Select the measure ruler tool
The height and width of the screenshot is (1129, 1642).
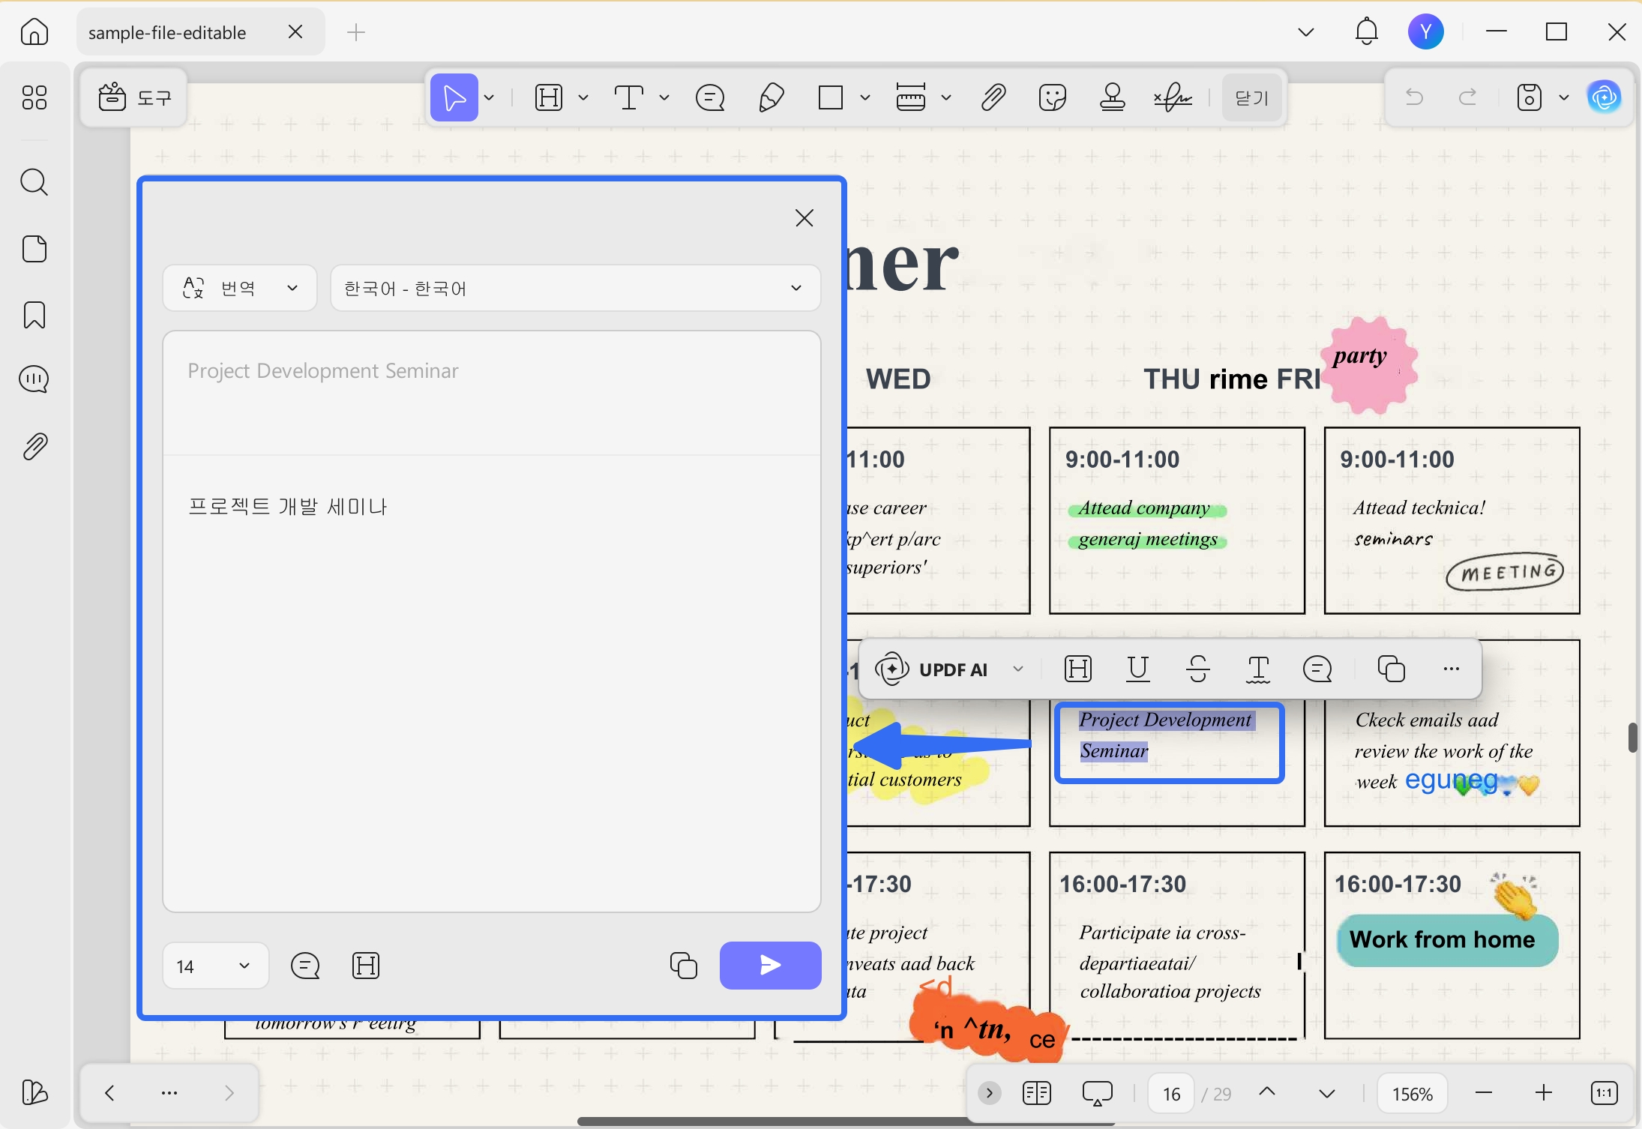coord(911,97)
